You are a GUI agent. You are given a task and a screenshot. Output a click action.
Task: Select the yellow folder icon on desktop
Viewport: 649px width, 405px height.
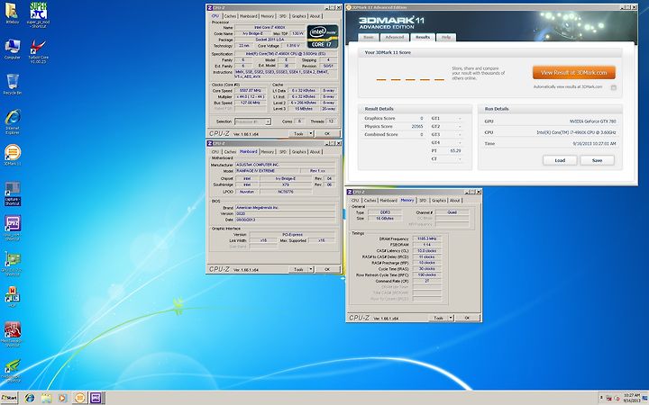pyautogui.click(x=12, y=13)
